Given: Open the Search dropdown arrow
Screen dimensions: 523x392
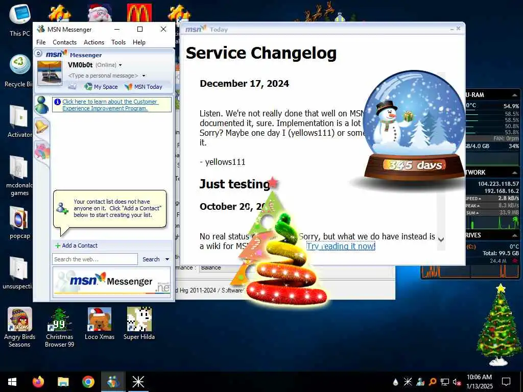Looking at the screenshot, I should tap(167, 259).
